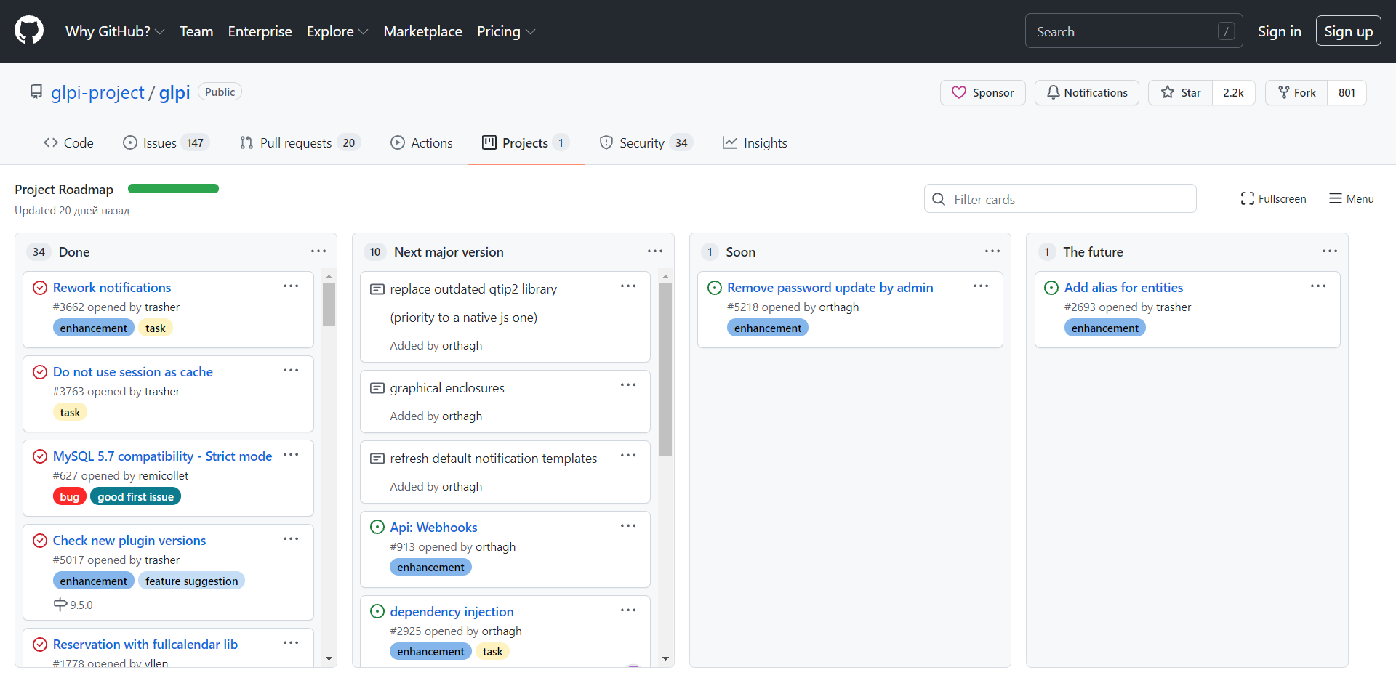The width and height of the screenshot is (1396, 678).
Task: Open the Issues tab
Action: (166, 143)
